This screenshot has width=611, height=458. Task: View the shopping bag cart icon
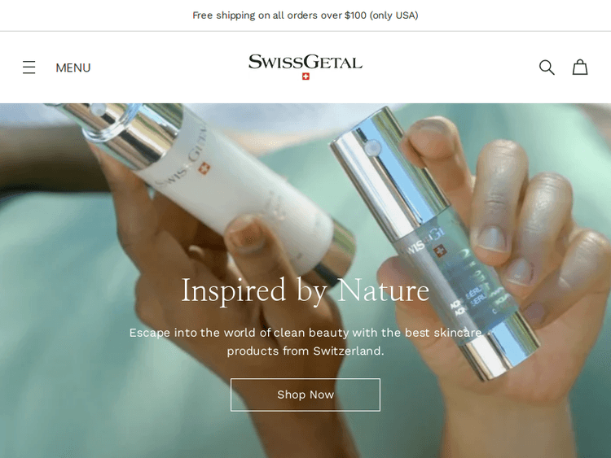click(580, 67)
